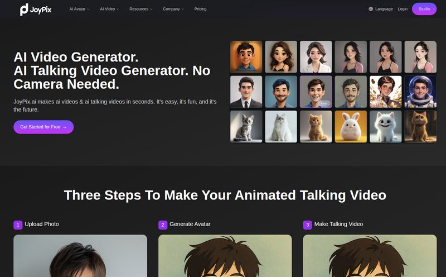This screenshot has height=277, width=446.
Task: Select the astronaut avatar thumbnail
Action: [420, 92]
